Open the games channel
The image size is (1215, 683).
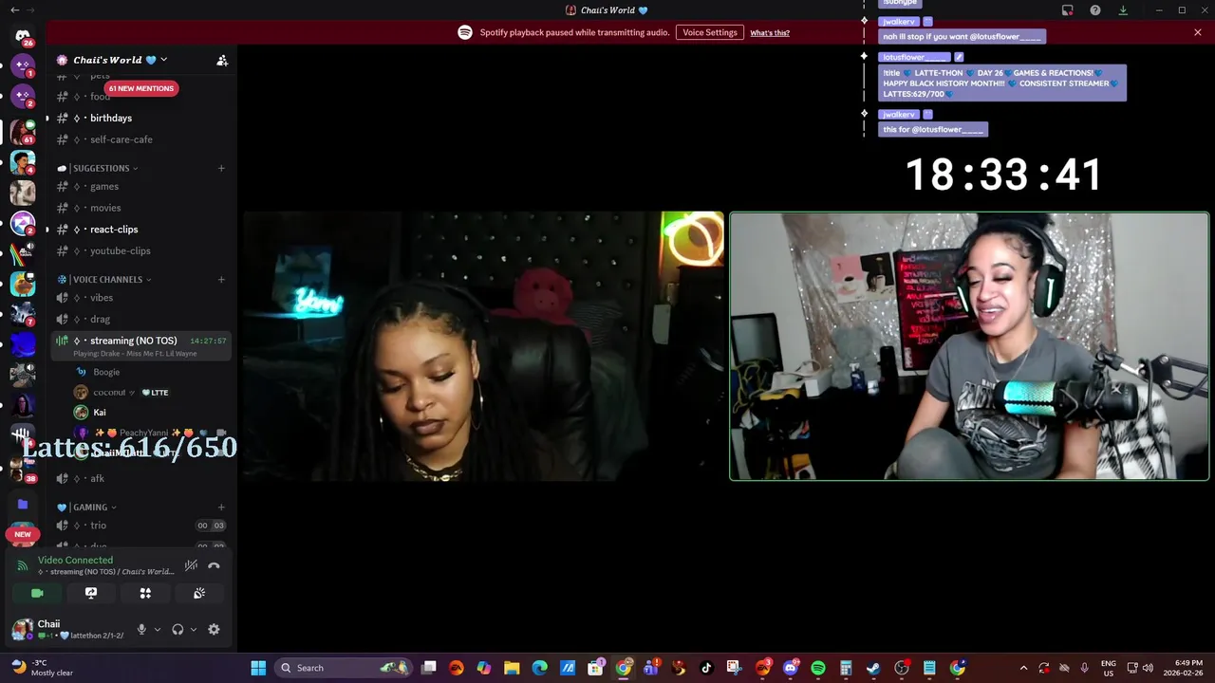click(x=140, y=187)
